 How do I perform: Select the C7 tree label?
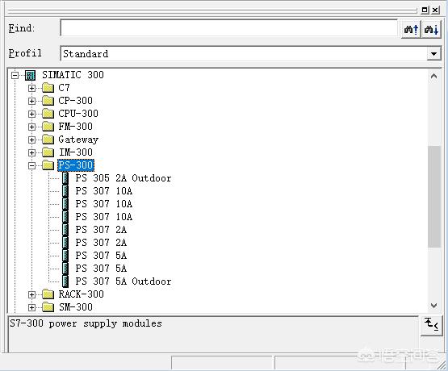tap(64, 88)
